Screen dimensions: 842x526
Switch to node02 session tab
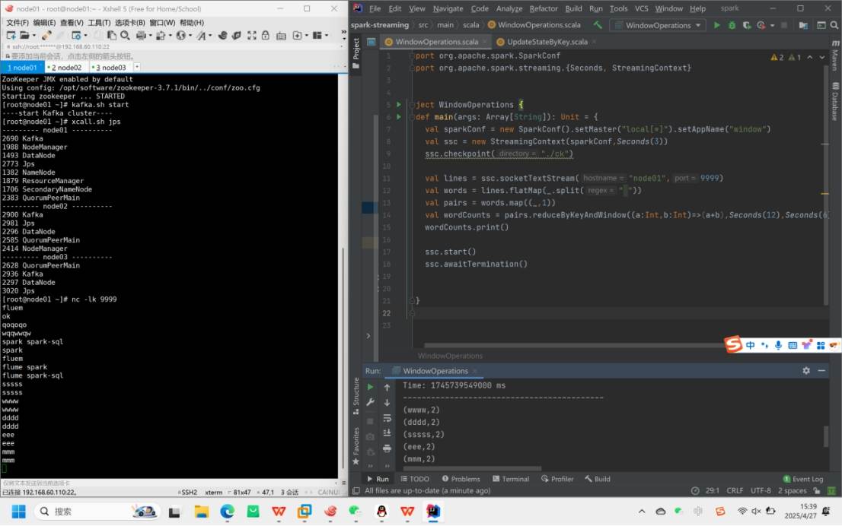click(x=66, y=68)
